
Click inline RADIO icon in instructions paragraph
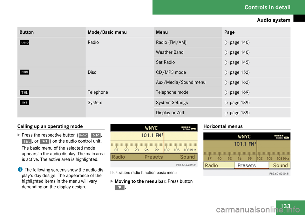click(x=83, y=135)
